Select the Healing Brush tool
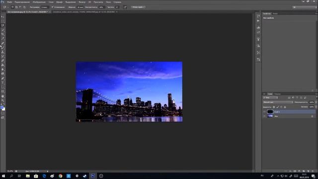Screen dimensions: 318x179 [2, 43]
